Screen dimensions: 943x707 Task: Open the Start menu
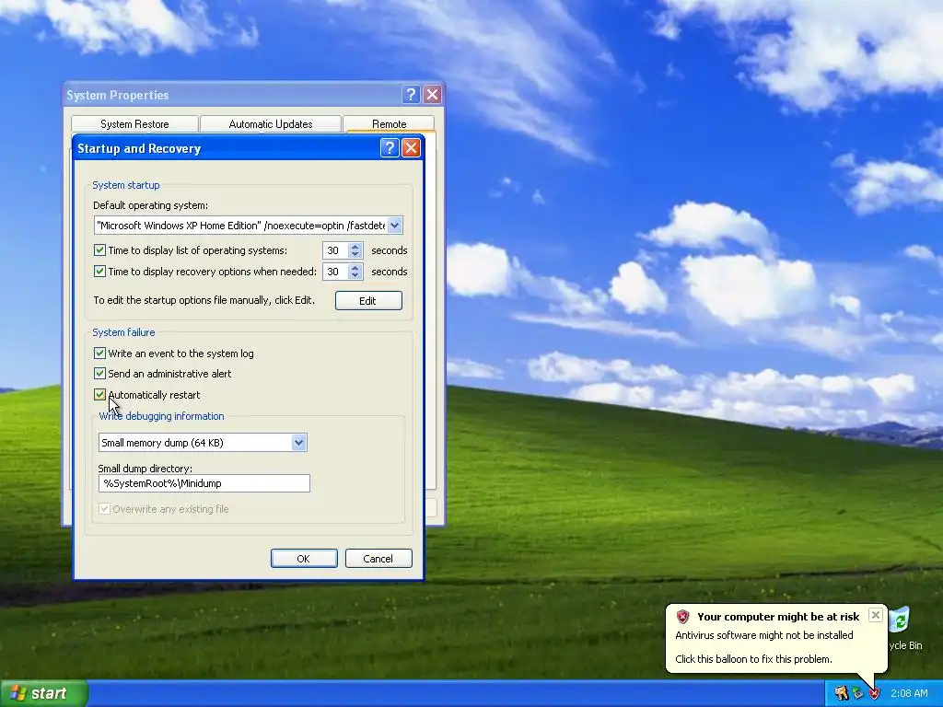pos(44,693)
